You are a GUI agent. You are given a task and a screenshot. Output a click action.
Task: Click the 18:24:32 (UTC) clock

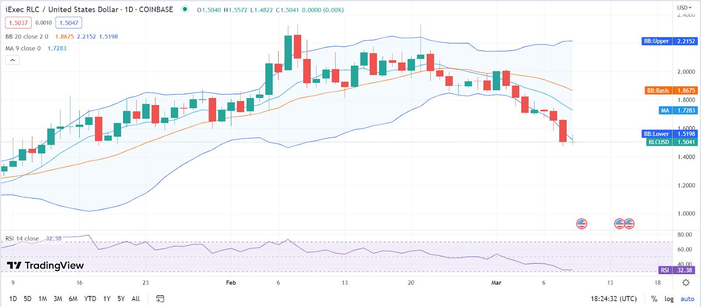click(613, 299)
